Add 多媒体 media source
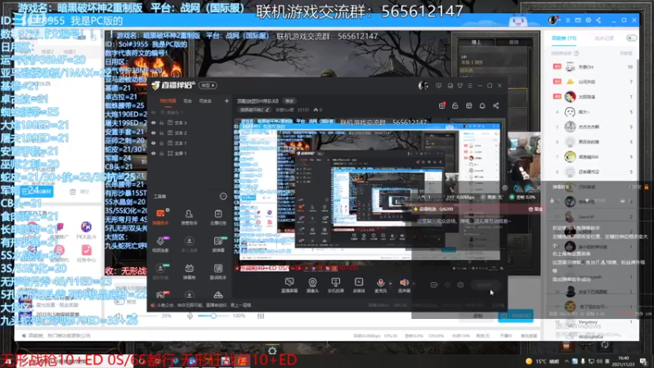The image size is (654, 368). tap(359, 285)
